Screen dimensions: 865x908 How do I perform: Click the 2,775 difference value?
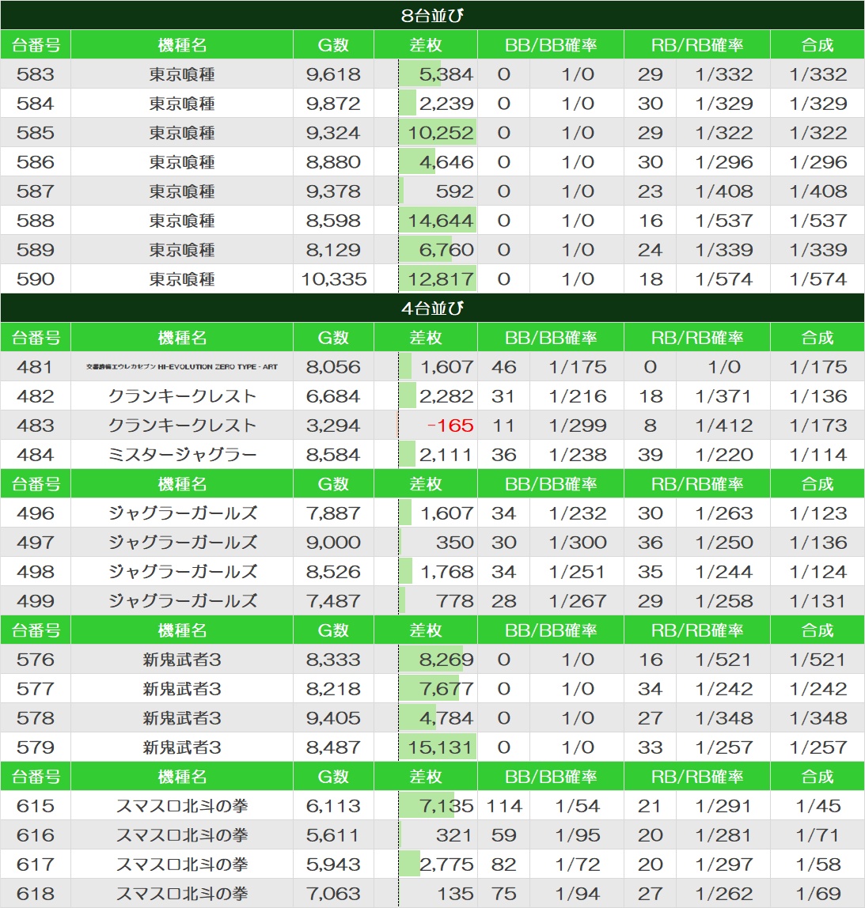446,864
